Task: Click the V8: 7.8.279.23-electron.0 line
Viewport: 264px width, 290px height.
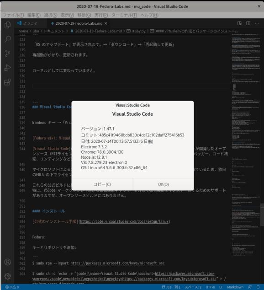Action: click(x=104, y=162)
